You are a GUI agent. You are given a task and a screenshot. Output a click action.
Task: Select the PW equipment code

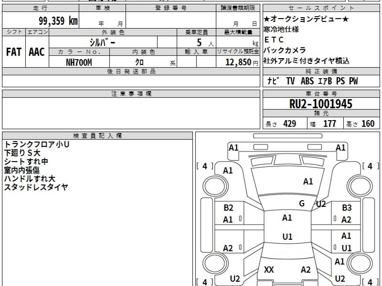tap(353, 81)
